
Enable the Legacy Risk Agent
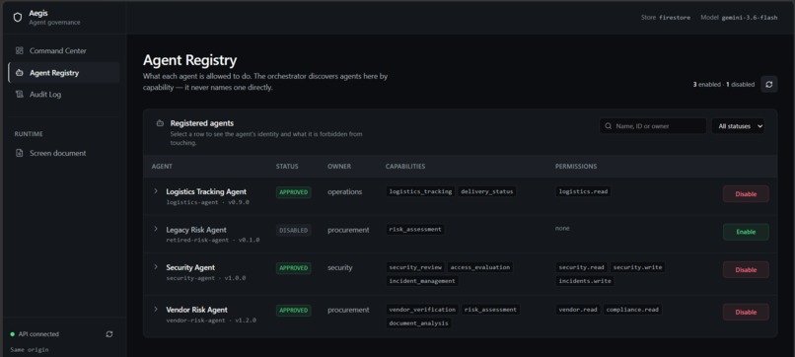point(746,232)
